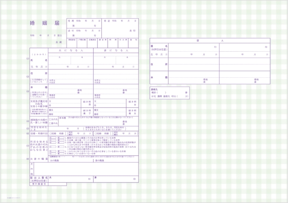Screen dimensions: 288x203
Task: Click husband's 養父 adoptive father field
Action: click(x=65, y=110)
